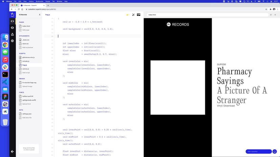
Task: Click the back arrow at sidebar bottom
Action: point(13,152)
